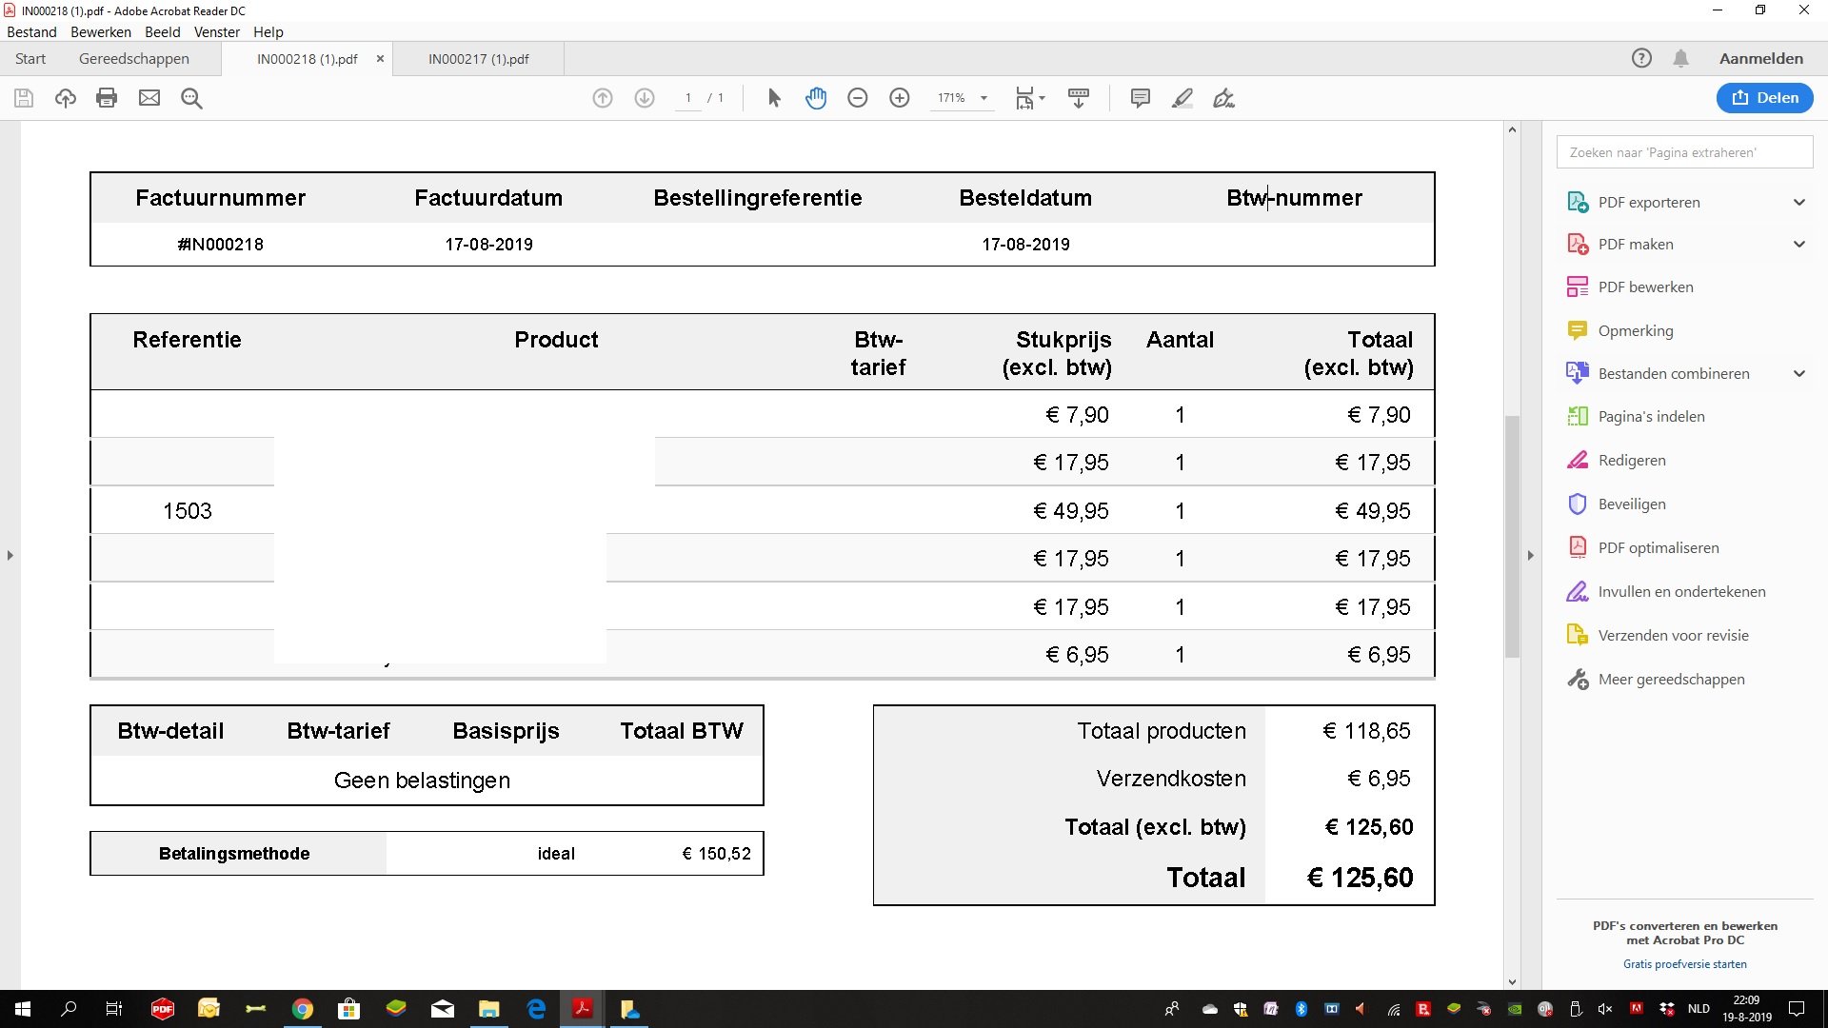Image resolution: width=1828 pixels, height=1028 pixels.
Task: Activate the arrow selection tool
Action: (x=774, y=98)
